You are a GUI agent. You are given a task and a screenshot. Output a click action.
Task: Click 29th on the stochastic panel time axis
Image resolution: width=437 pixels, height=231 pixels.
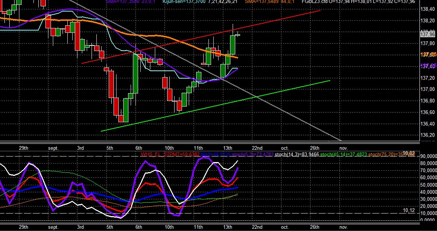[x=23, y=227]
